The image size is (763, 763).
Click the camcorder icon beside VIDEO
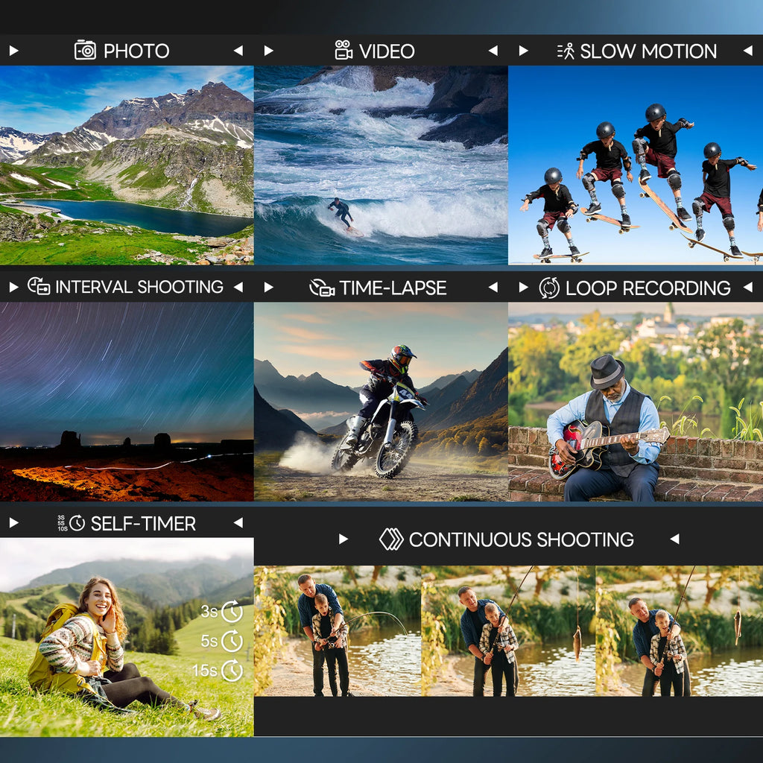(343, 50)
